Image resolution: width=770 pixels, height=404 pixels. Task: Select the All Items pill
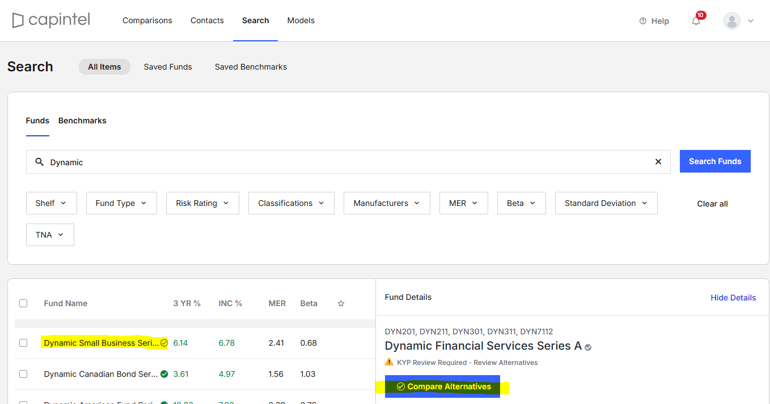(104, 67)
